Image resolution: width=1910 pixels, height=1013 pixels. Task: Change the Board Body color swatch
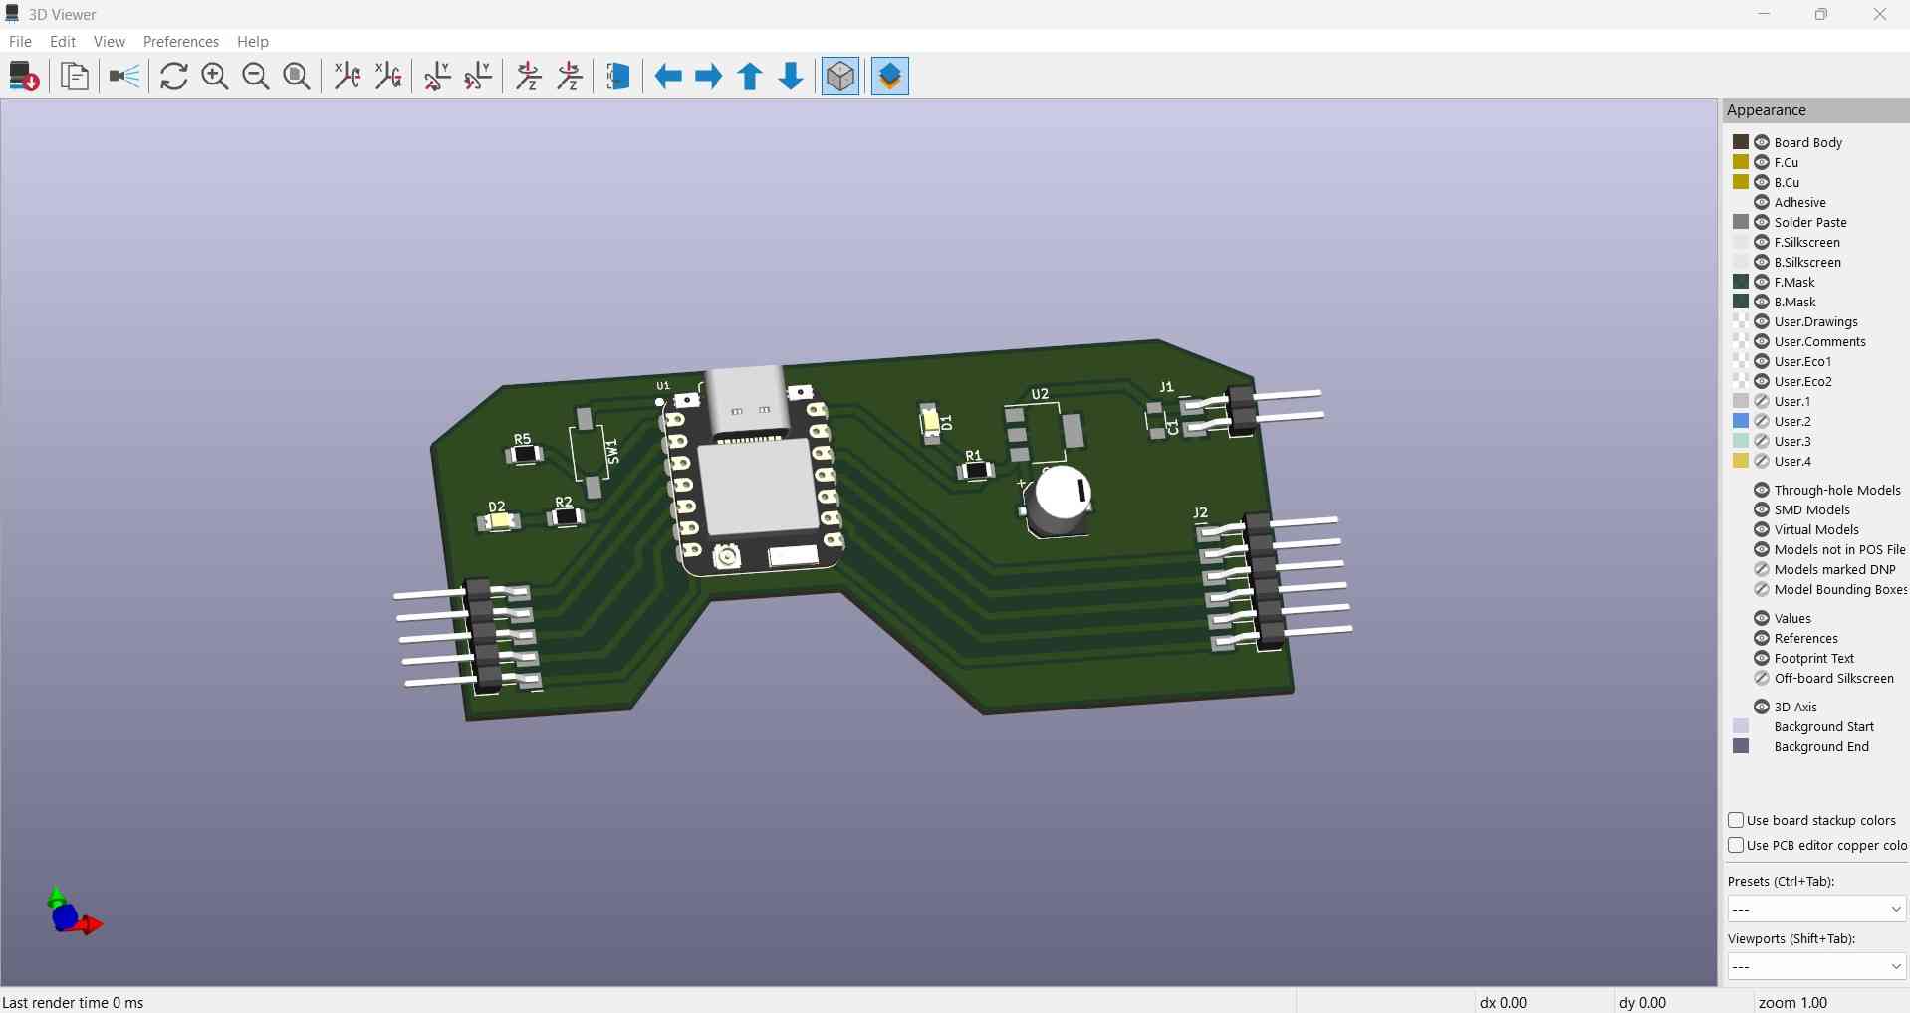pyautogui.click(x=1741, y=142)
